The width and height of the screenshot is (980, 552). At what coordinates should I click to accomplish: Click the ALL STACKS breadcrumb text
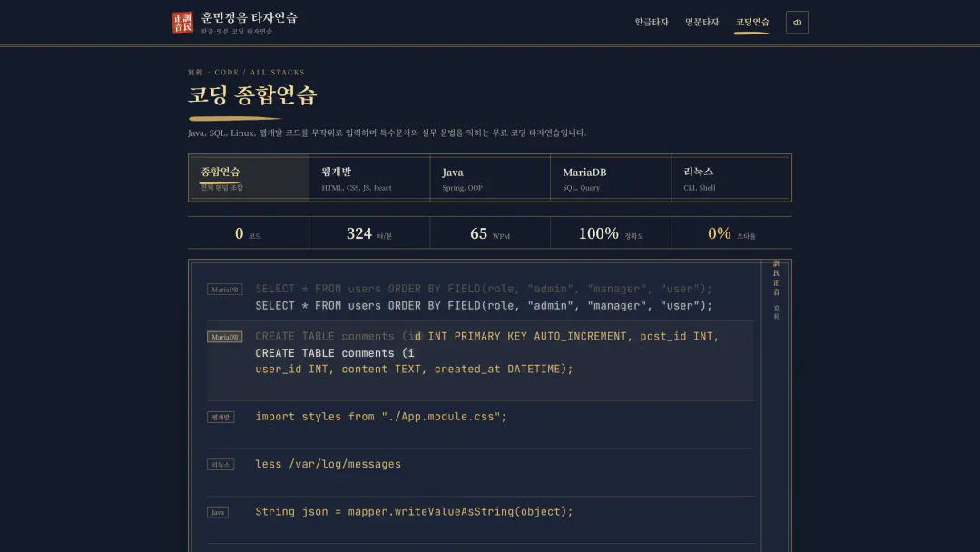tap(278, 73)
